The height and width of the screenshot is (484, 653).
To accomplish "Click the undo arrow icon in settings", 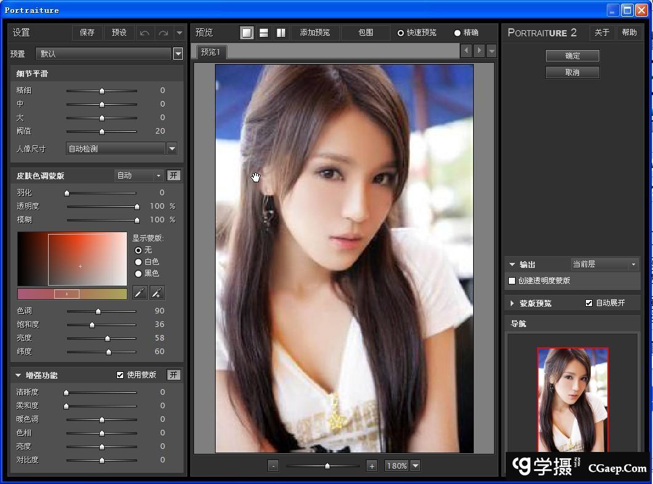I will coord(145,33).
